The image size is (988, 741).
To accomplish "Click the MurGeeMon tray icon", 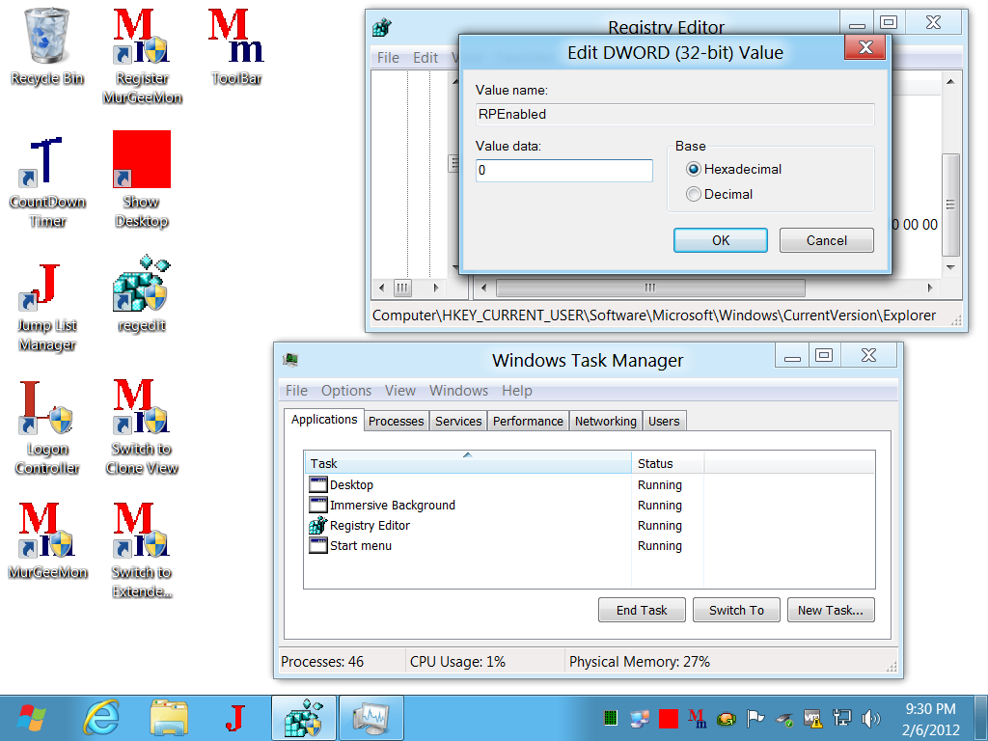I will pos(697,718).
